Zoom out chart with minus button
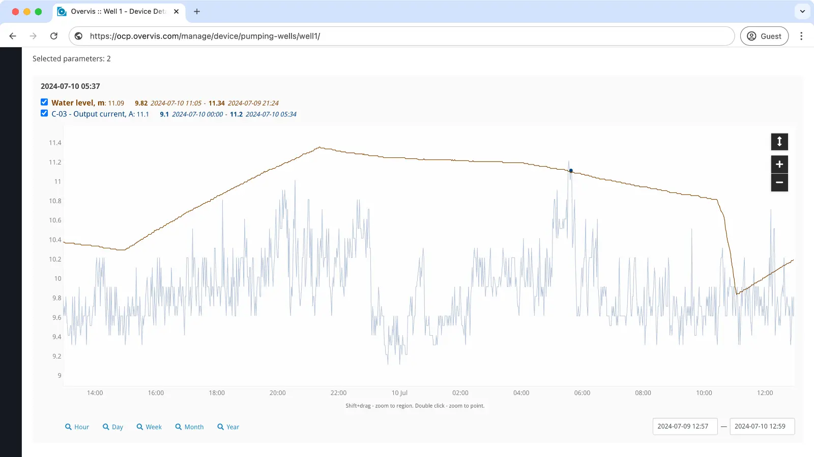Viewport: 814px width, 457px height. (779, 183)
